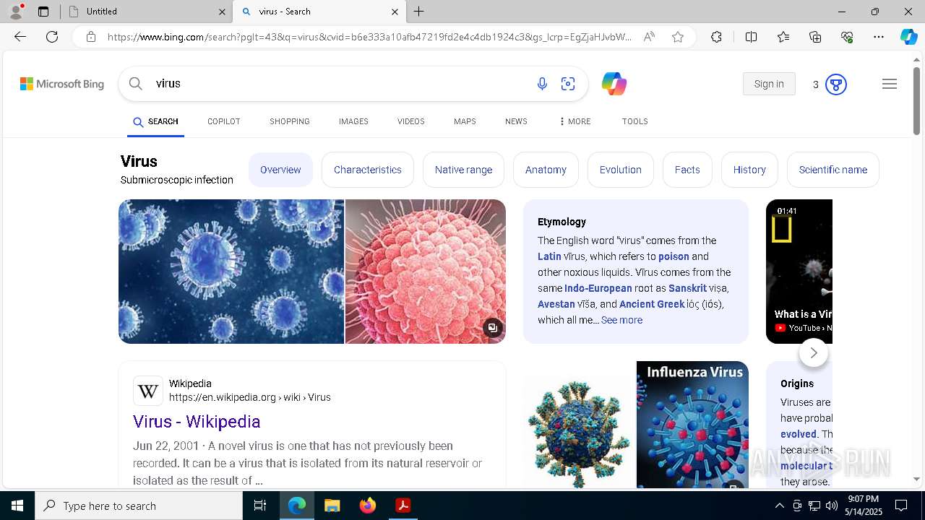Select the Anatomy chip
This screenshot has width=925, height=520.
point(546,170)
